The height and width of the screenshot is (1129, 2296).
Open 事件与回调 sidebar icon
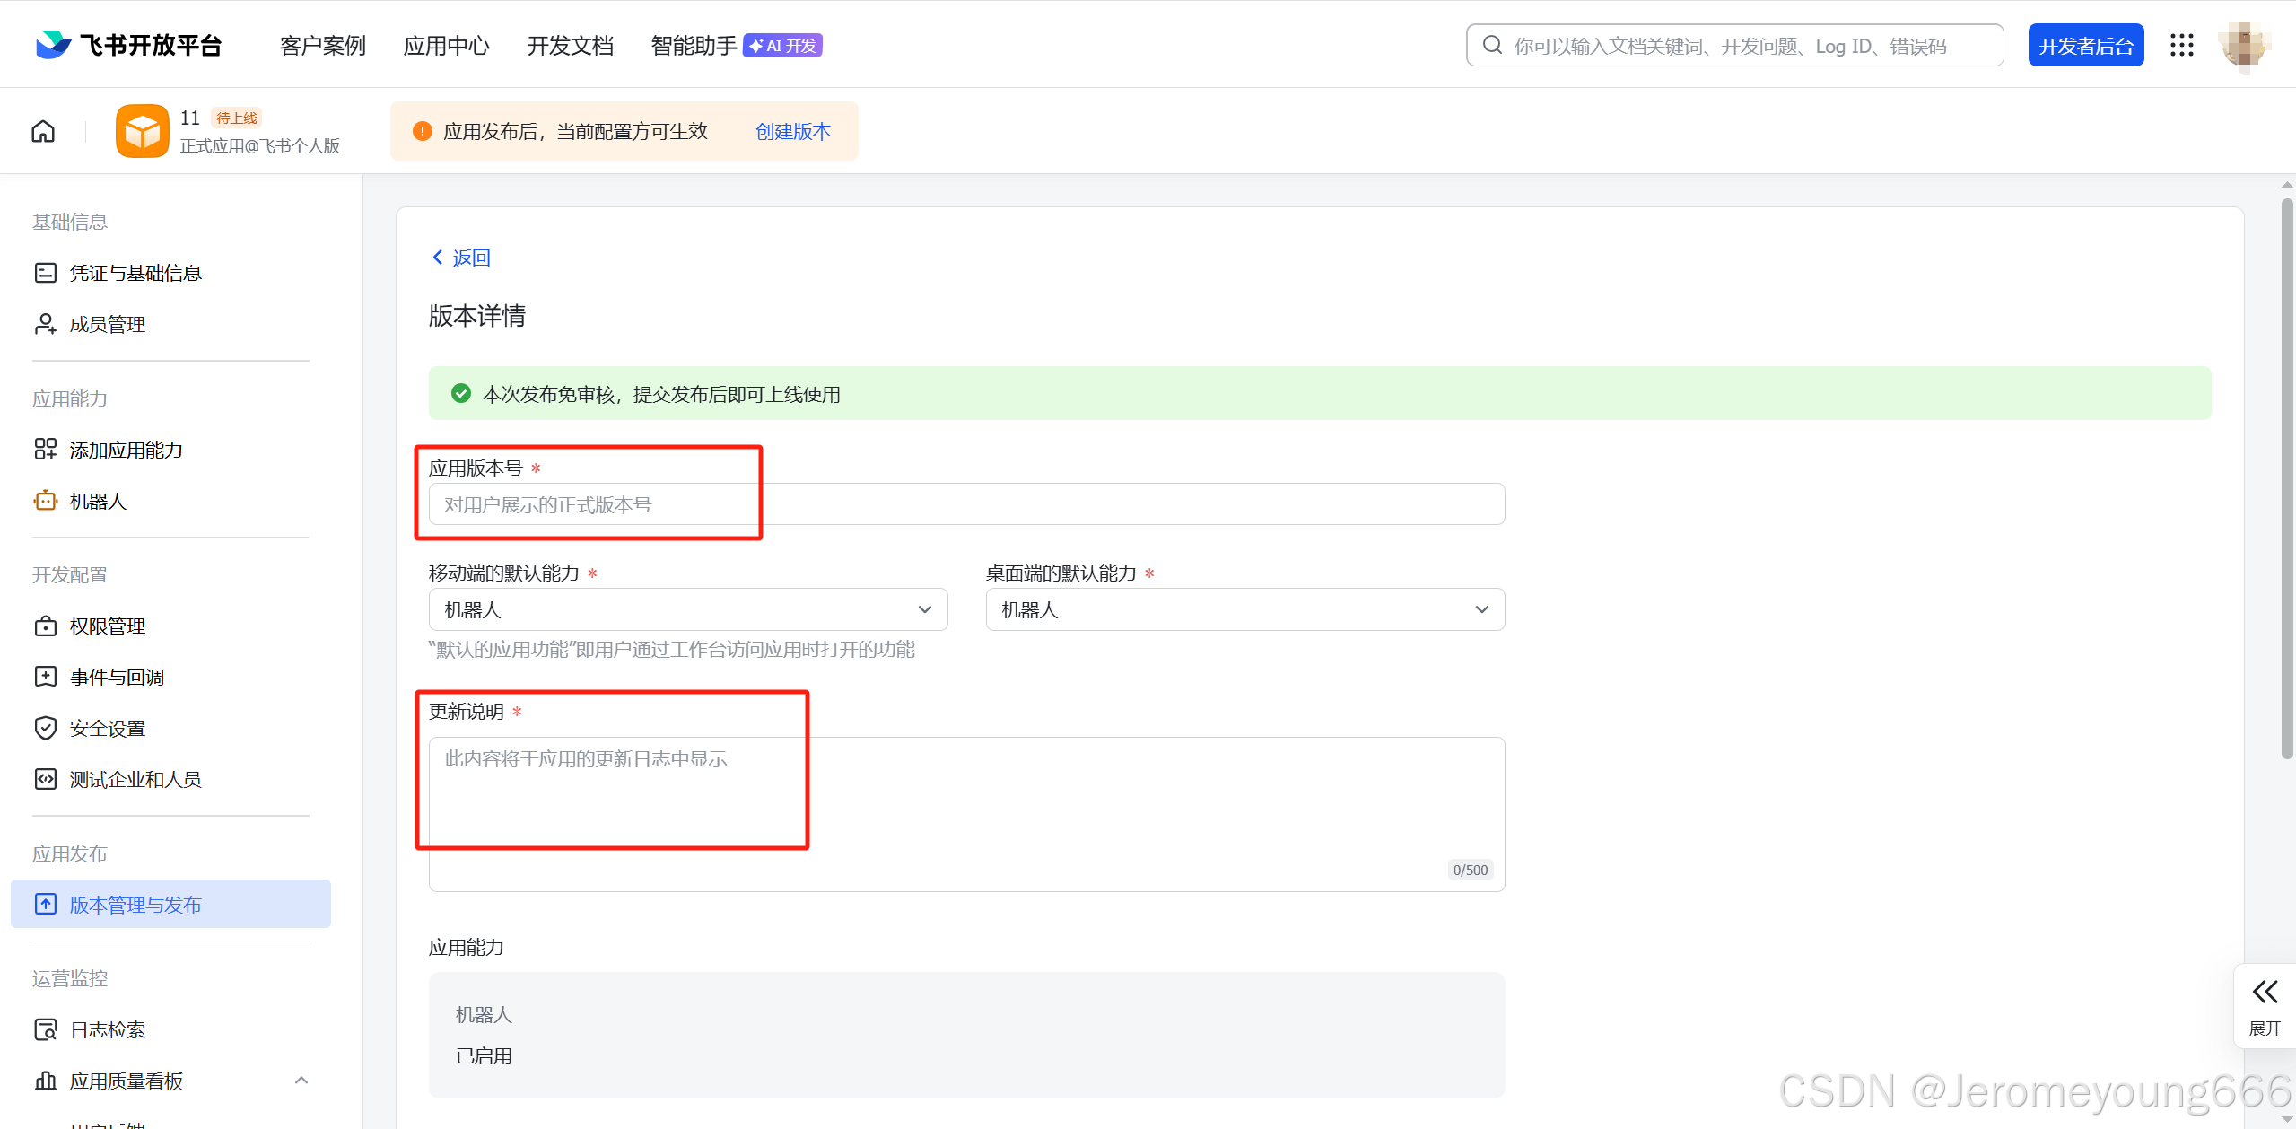coord(45,676)
